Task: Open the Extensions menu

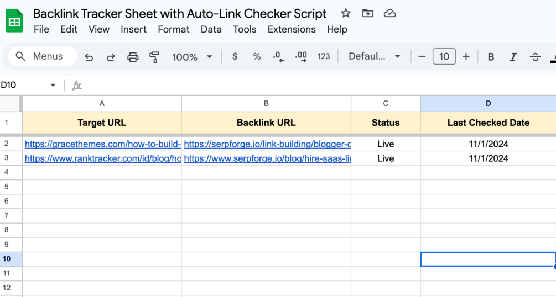Action: tap(292, 29)
